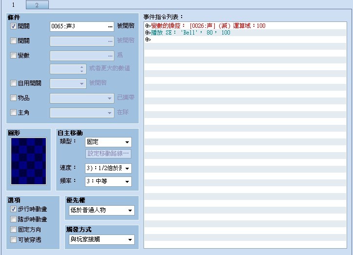
Task: Open the 速度 speed dropdown
Action: pos(108,168)
